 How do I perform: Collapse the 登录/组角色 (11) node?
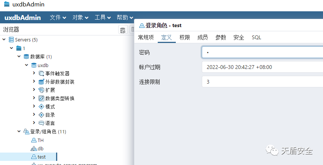point(19,131)
